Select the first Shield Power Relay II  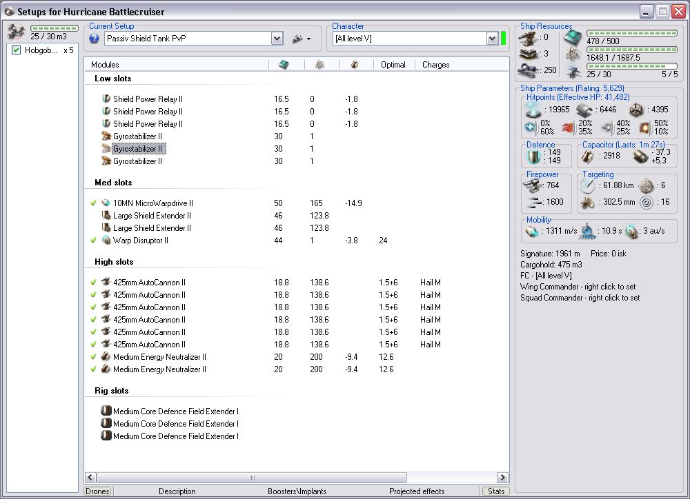click(148, 99)
